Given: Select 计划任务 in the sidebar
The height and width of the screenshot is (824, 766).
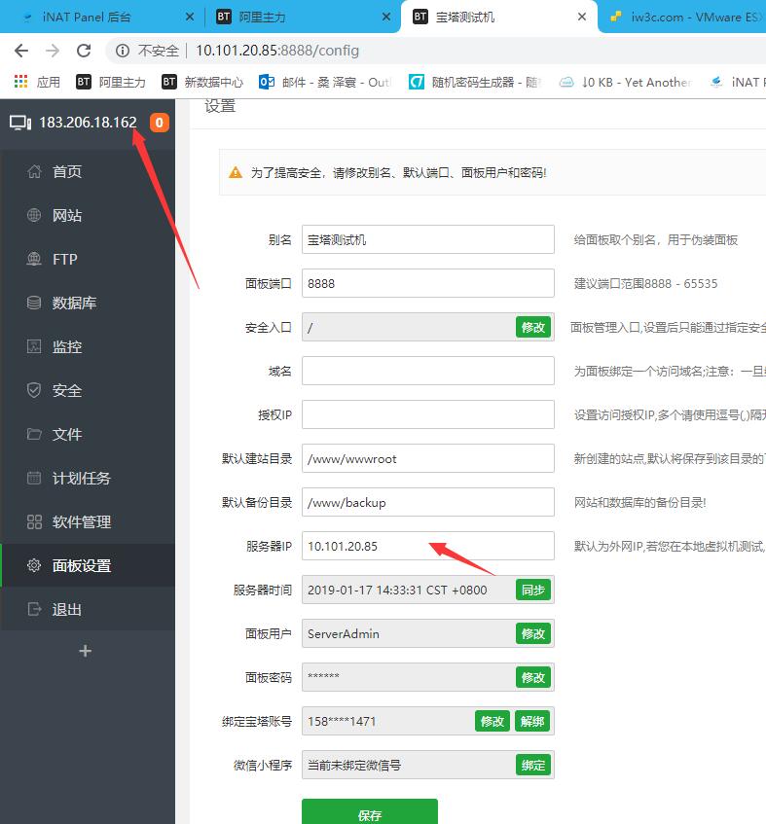Looking at the screenshot, I should 82,478.
